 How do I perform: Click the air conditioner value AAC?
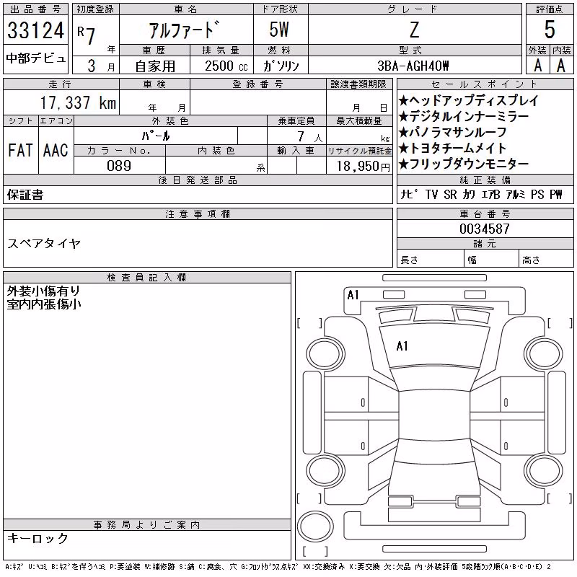pyautogui.click(x=56, y=150)
